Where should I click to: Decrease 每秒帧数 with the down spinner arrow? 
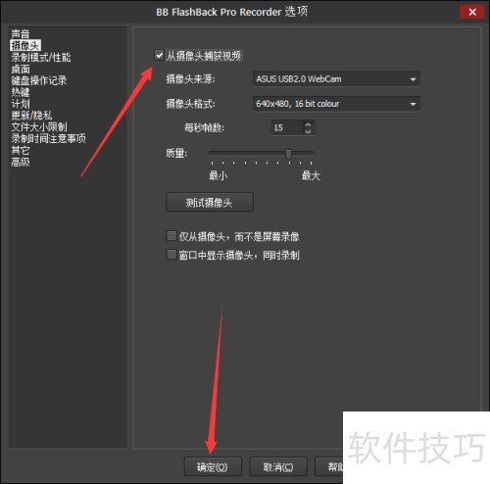(308, 131)
